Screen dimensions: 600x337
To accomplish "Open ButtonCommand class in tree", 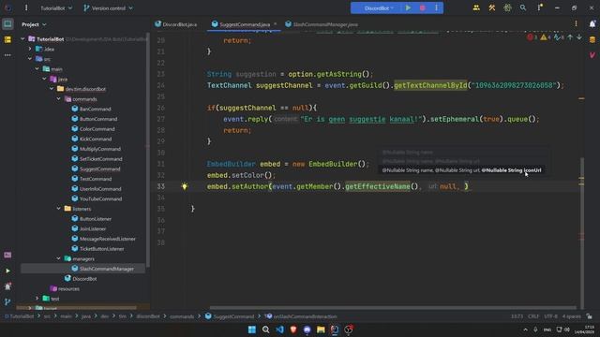I will tap(98, 119).
